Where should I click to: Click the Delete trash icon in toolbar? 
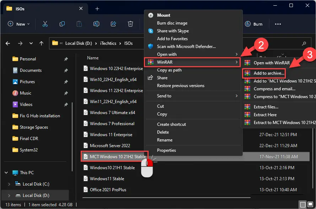click(x=130, y=24)
